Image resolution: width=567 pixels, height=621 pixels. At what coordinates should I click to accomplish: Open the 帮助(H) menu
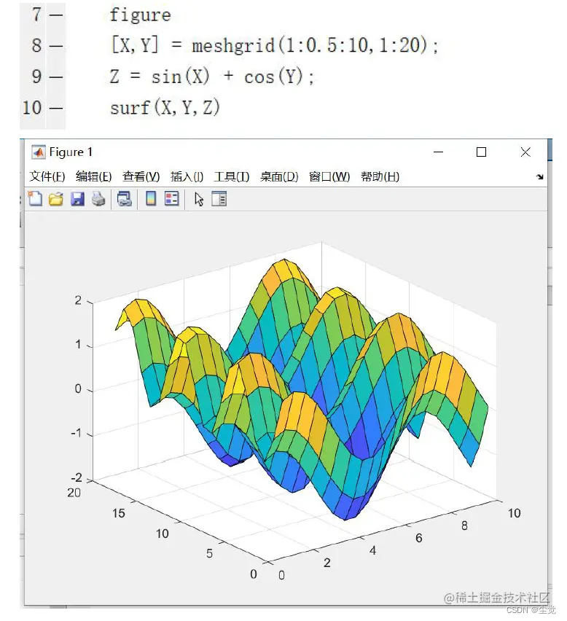[380, 176]
